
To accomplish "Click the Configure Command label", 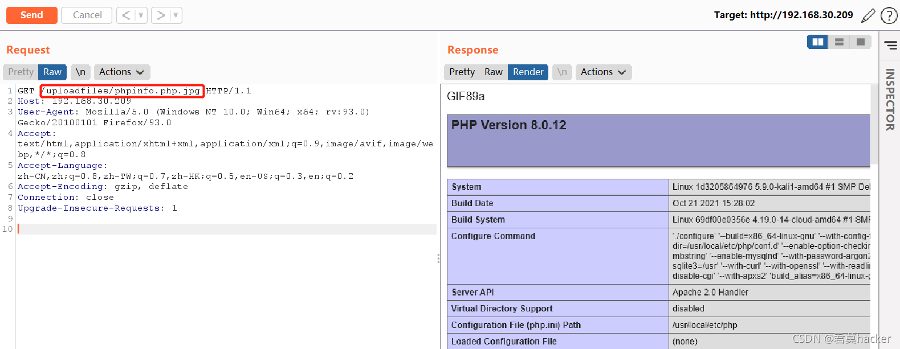I will pyautogui.click(x=493, y=236).
